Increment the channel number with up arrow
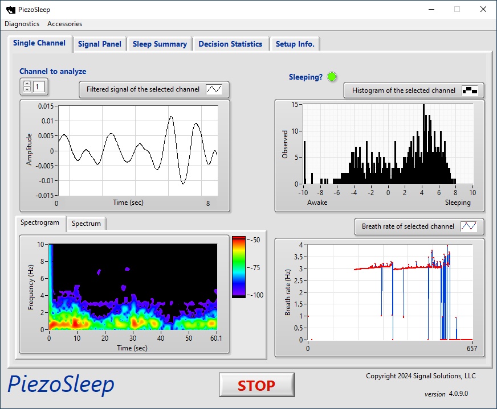Viewport: 497px width, 409px height. tap(27, 84)
